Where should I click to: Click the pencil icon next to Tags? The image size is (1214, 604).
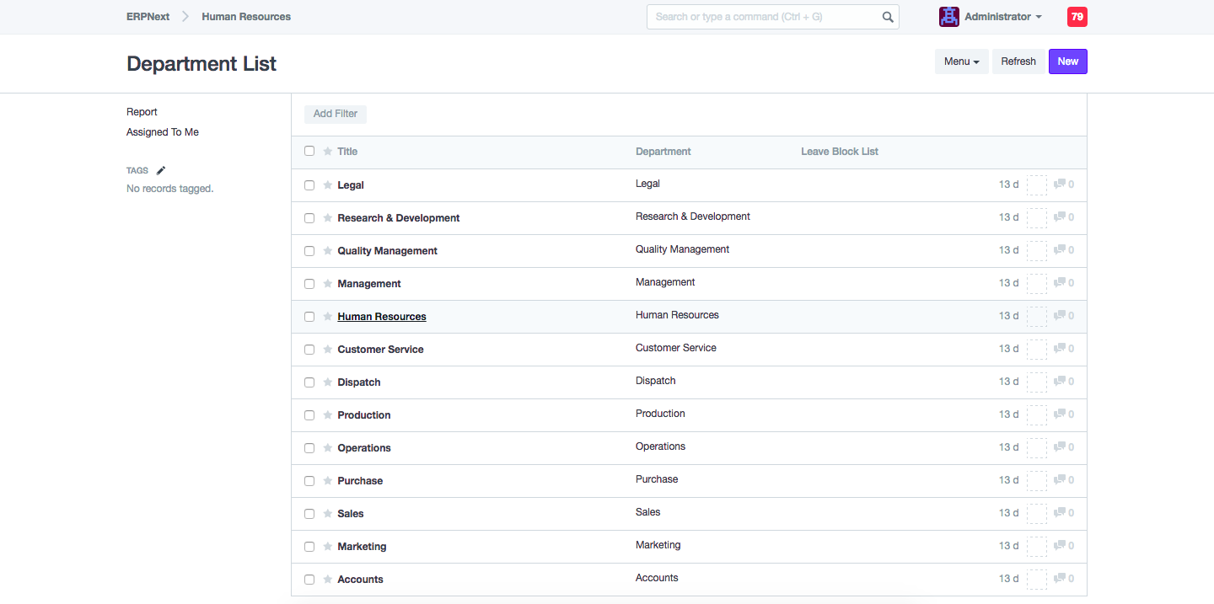[161, 170]
